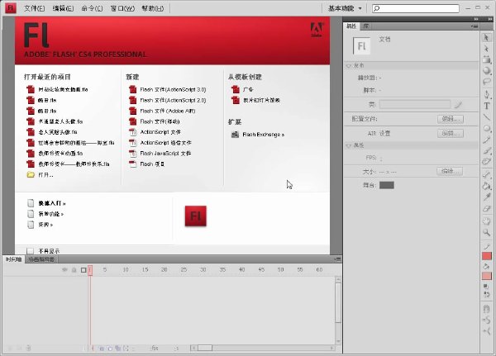Select the Bone tool

point(487,174)
